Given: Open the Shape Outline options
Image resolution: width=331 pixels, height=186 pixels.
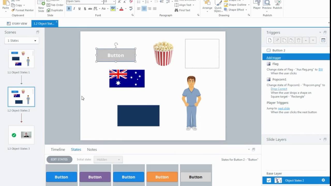Looking at the screenshot, I should pyautogui.click(x=237, y=5).
